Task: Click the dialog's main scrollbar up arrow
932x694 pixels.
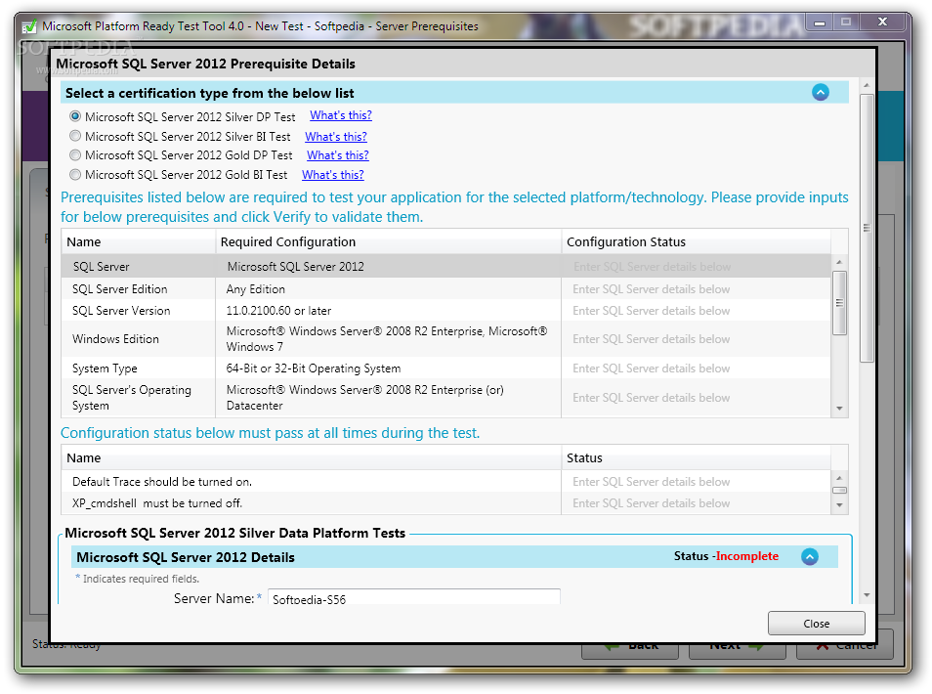Action: pos(867,86)
